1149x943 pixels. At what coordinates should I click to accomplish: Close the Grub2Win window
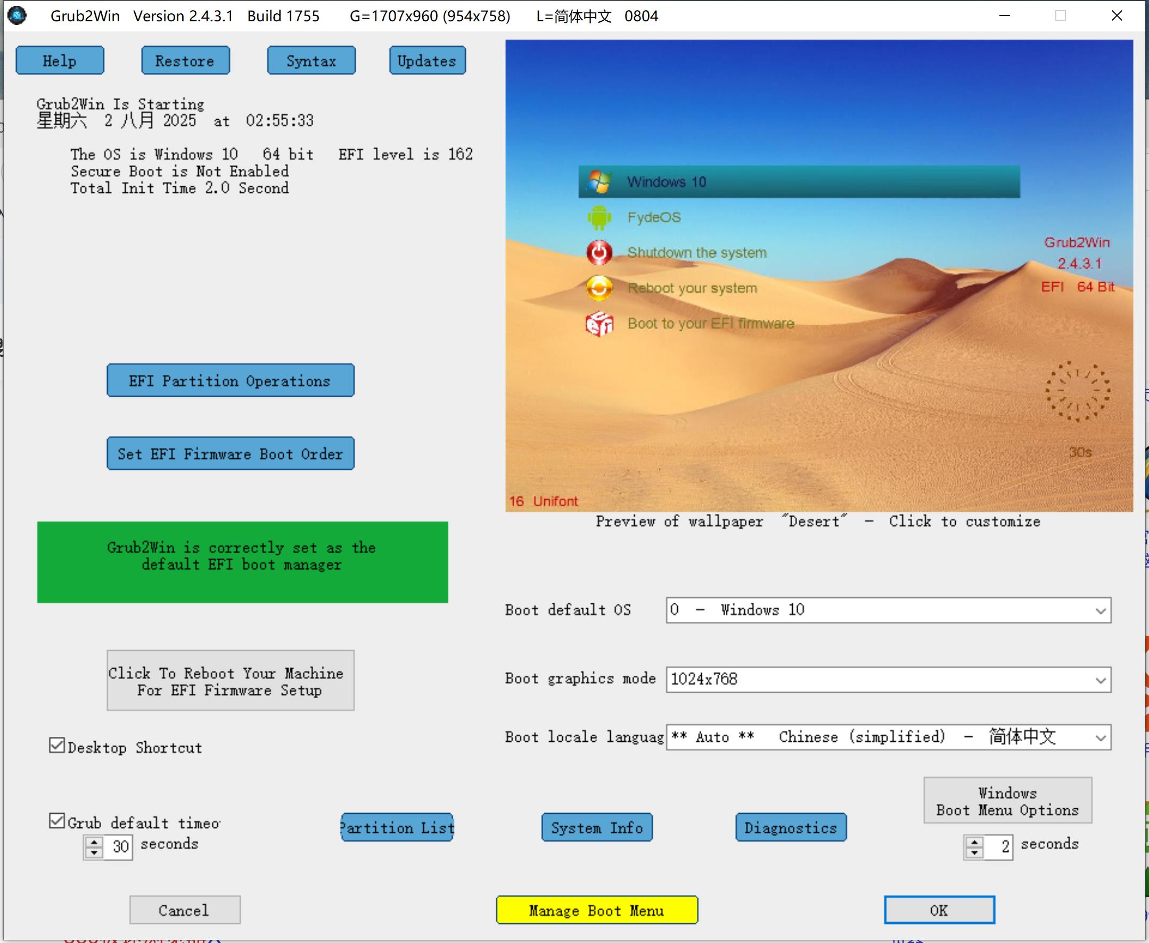[x=1117, y=15]
